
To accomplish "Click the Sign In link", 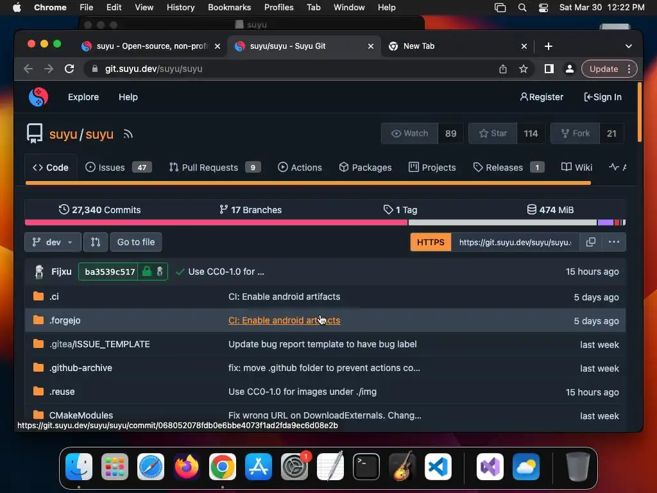I will pyautogui.click(x=602, y=97).
